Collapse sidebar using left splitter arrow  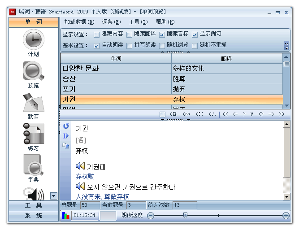coord(59,119)
